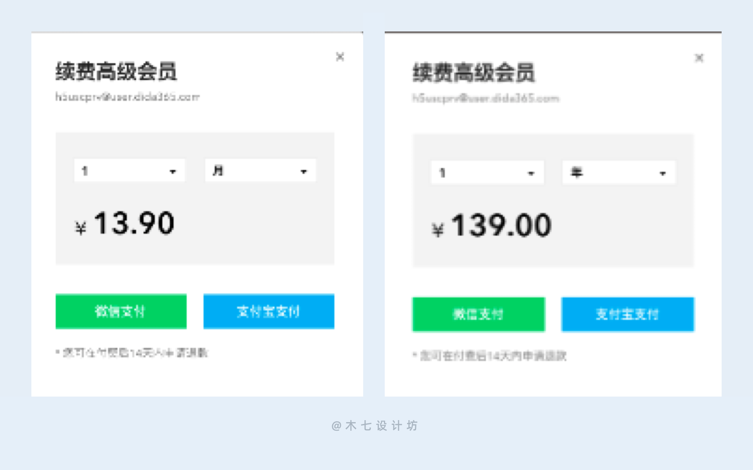Click the ¥ symbol before 13.90

[x=81, y=227]
